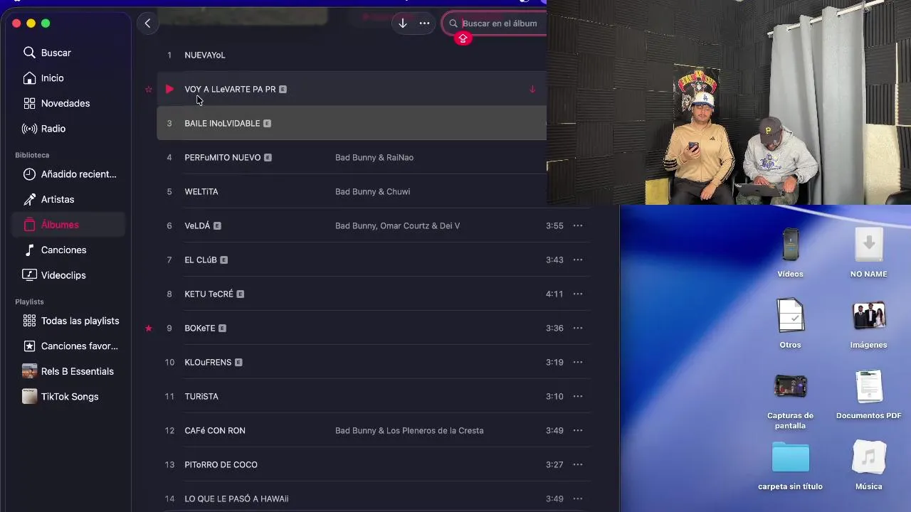
Task: Open Imágenes stack on desktop
Action: click(x=868, y=324)
